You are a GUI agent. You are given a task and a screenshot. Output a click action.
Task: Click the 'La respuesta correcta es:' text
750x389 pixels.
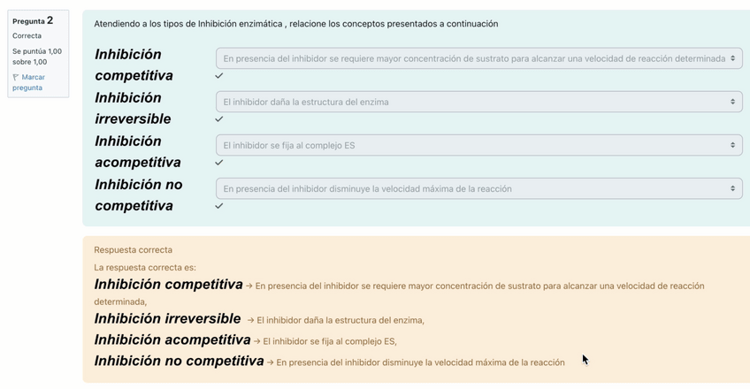click(145, 267)
